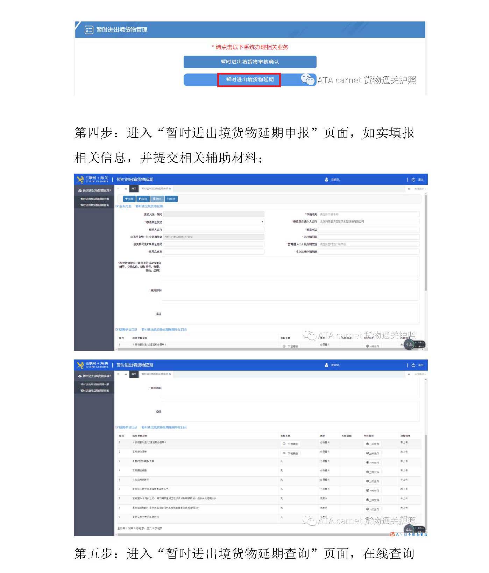Click the 联系人名称 input field
The width and height of the screenshot is (489, 573).
coord(214,230)
